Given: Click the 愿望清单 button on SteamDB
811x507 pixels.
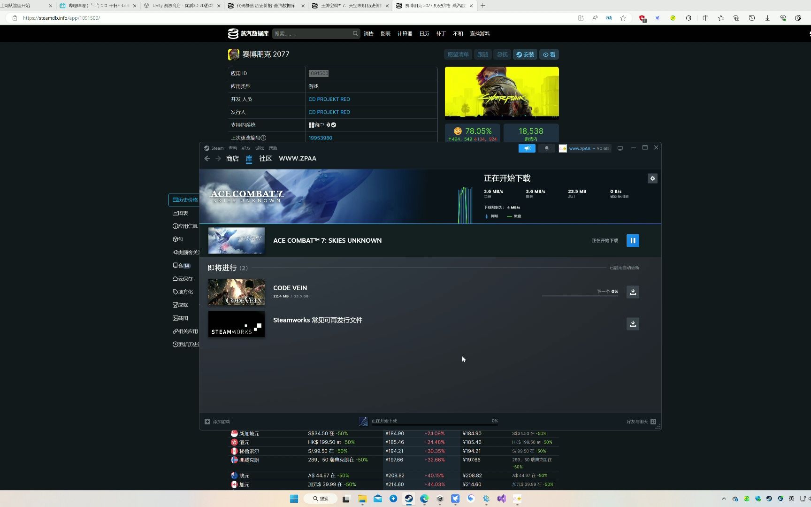Looking at the screenshot, I should pos(458,54).
